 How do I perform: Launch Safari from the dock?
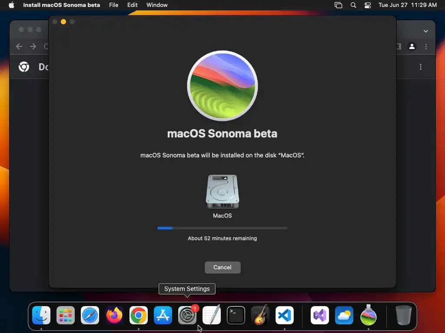coord(90,315)
